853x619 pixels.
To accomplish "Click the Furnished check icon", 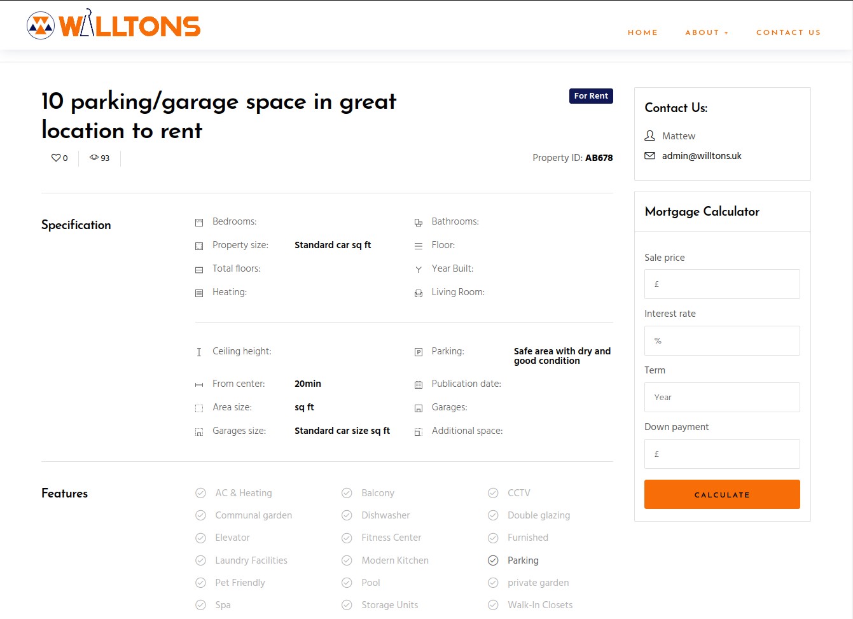I will tap(493, 538).
